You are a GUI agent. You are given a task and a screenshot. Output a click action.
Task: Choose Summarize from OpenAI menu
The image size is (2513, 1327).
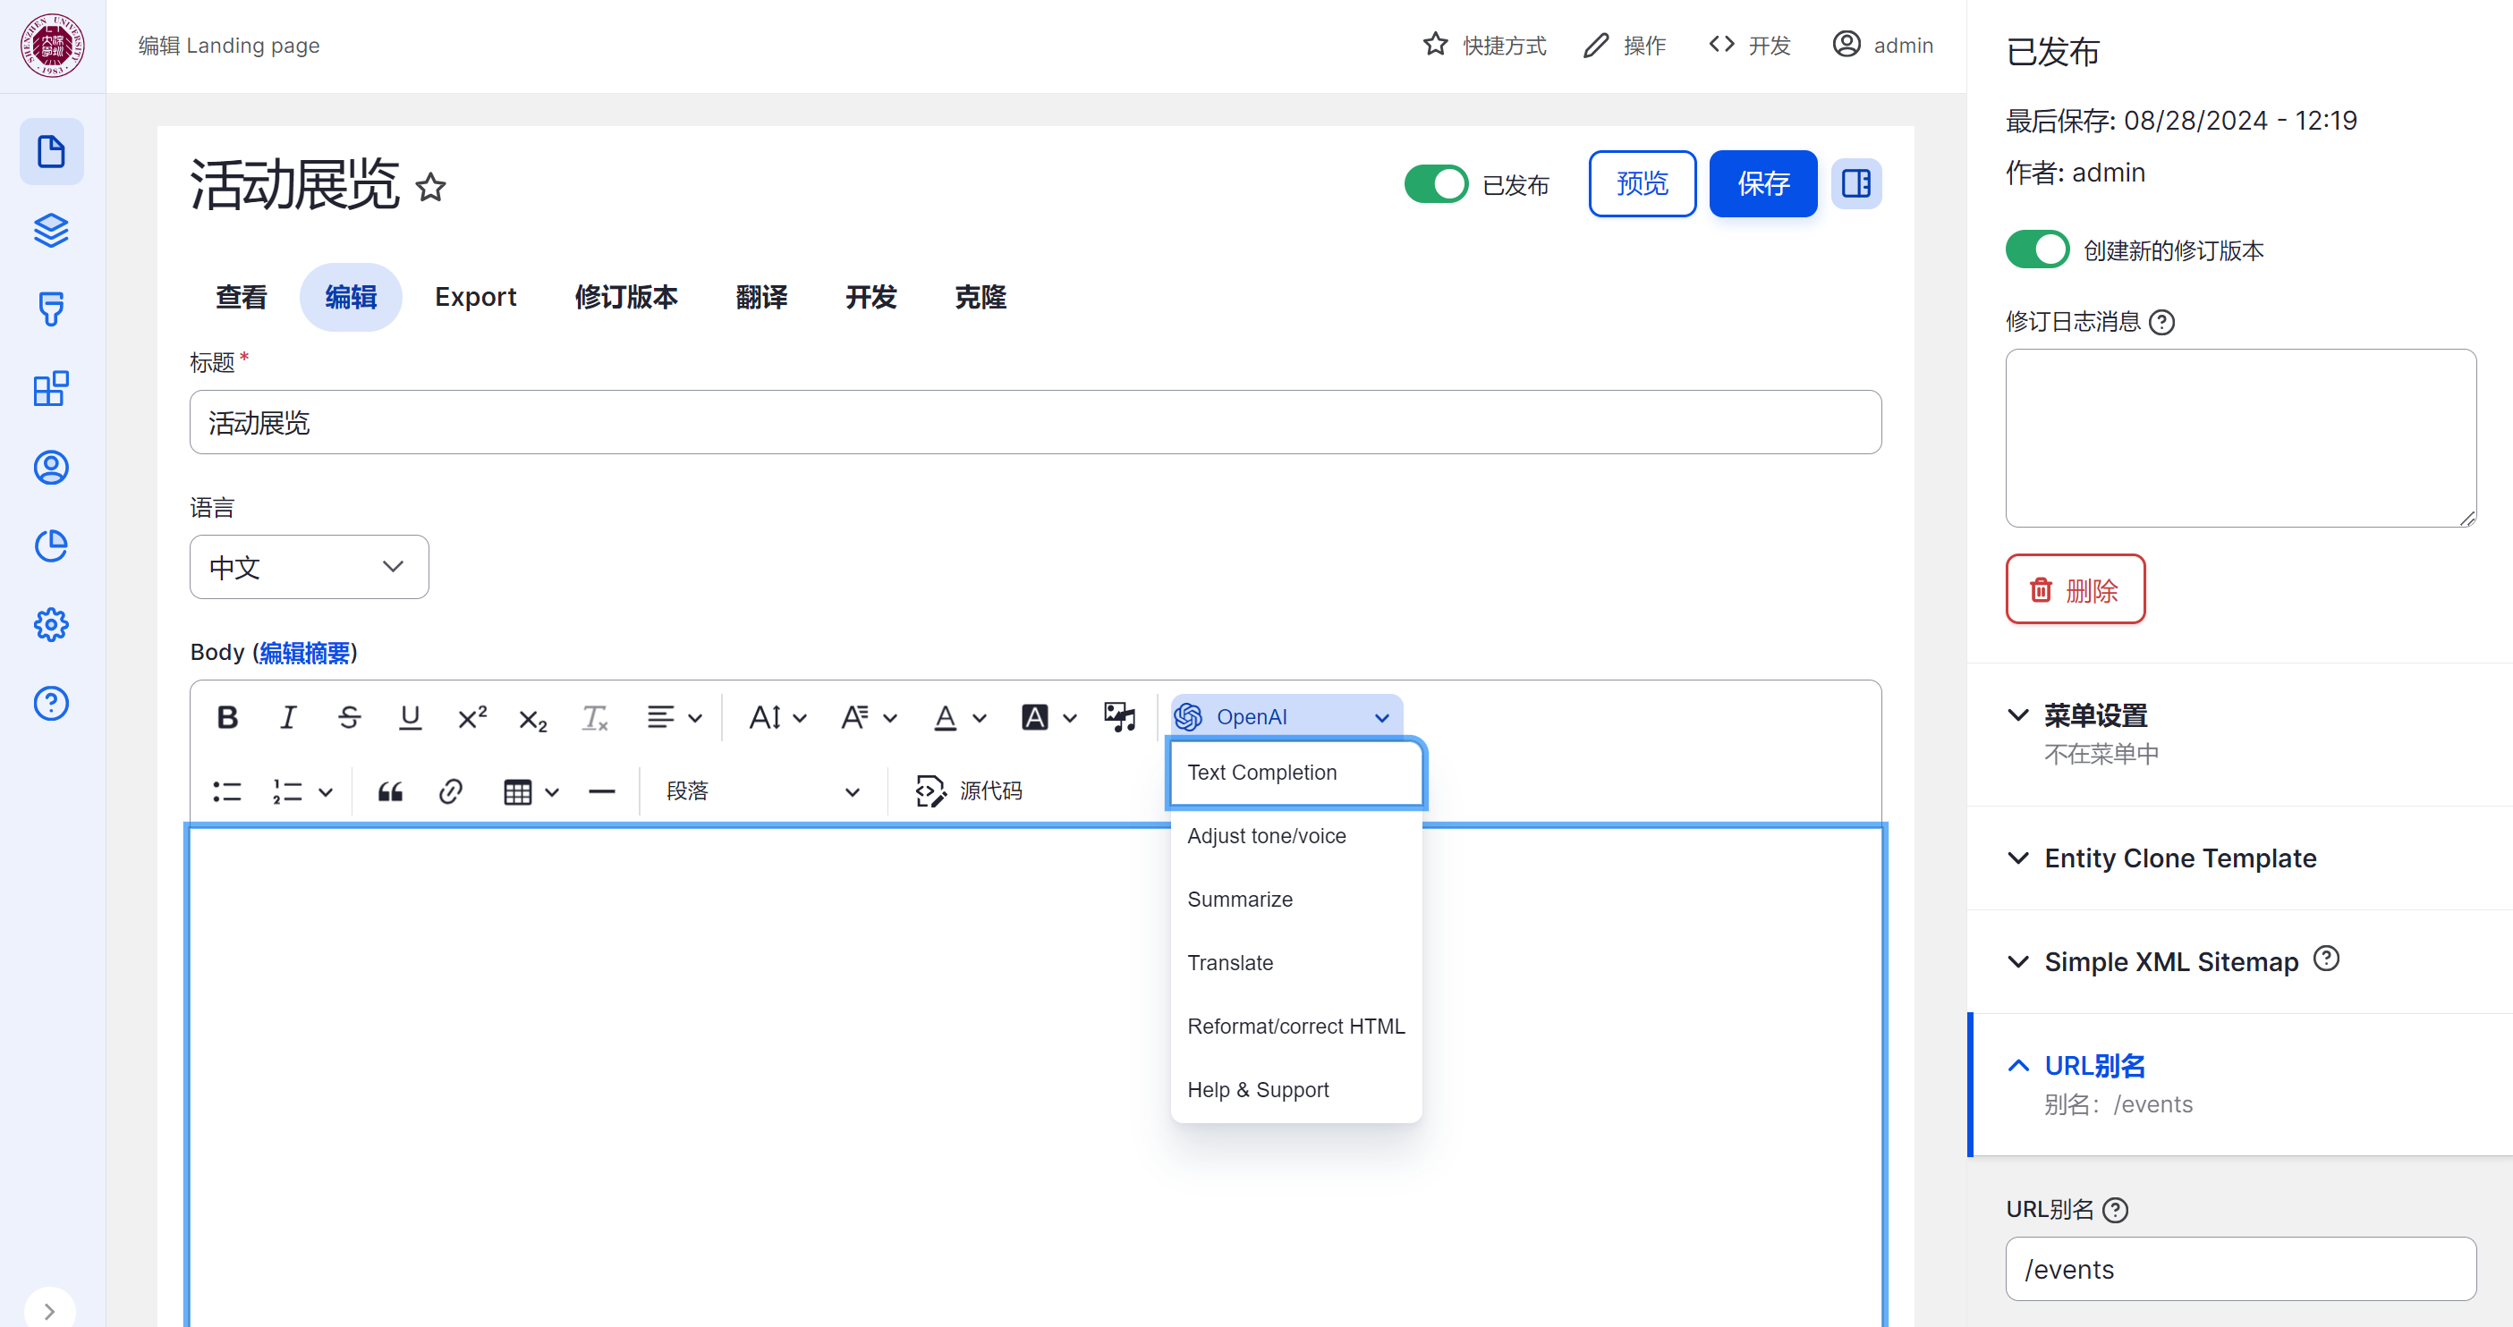(x=1296, y=900)
